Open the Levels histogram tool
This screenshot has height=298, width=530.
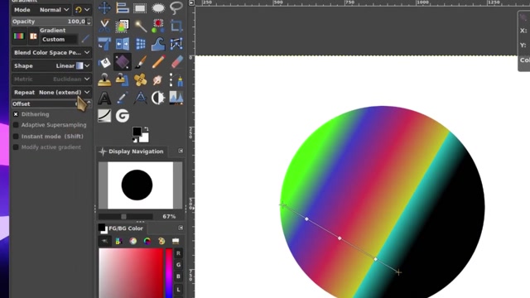tap(176, 98)
